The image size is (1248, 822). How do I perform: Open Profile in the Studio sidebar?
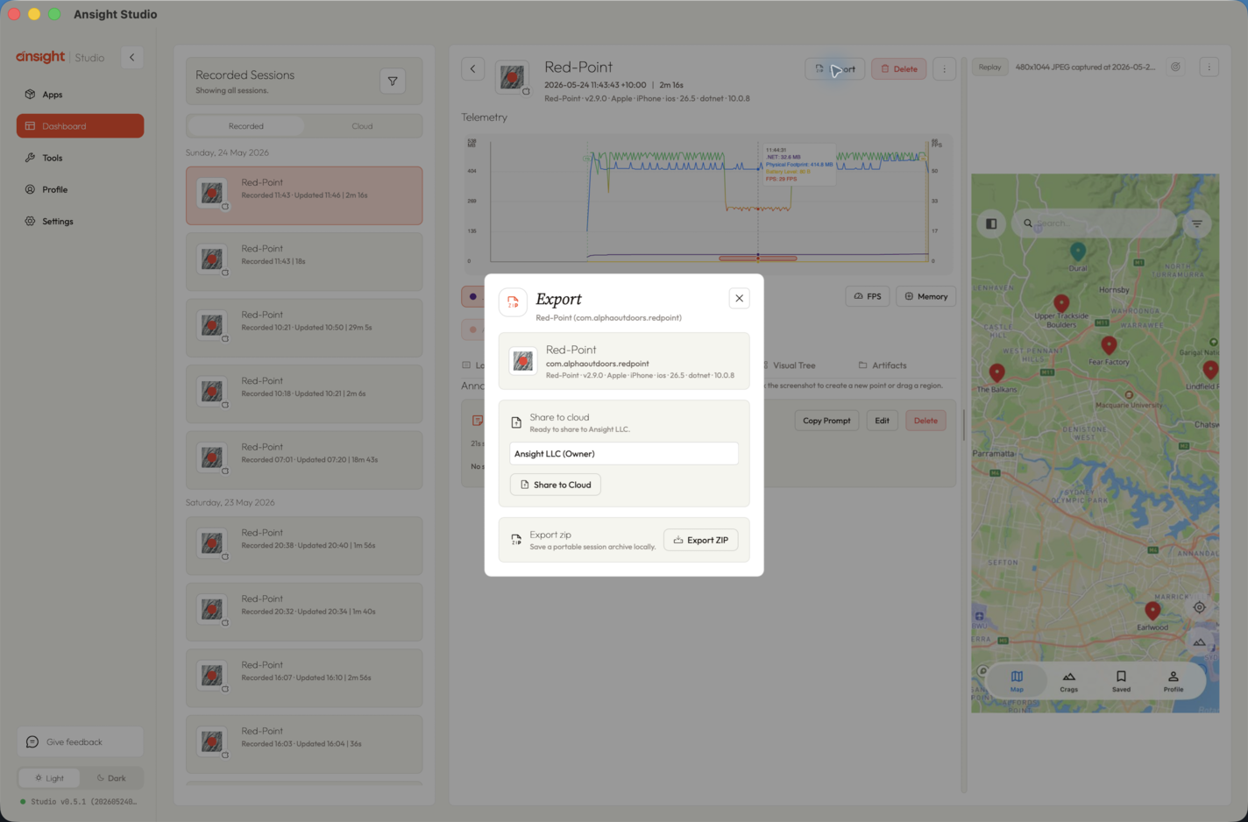80,189
